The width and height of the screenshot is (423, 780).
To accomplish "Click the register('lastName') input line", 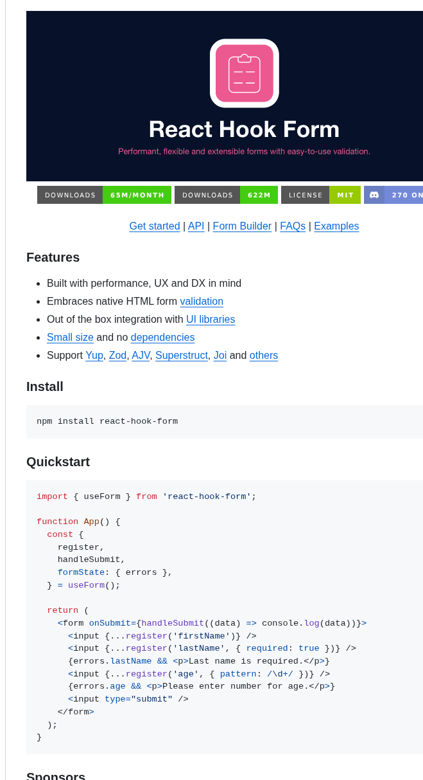I will (212, 648).
